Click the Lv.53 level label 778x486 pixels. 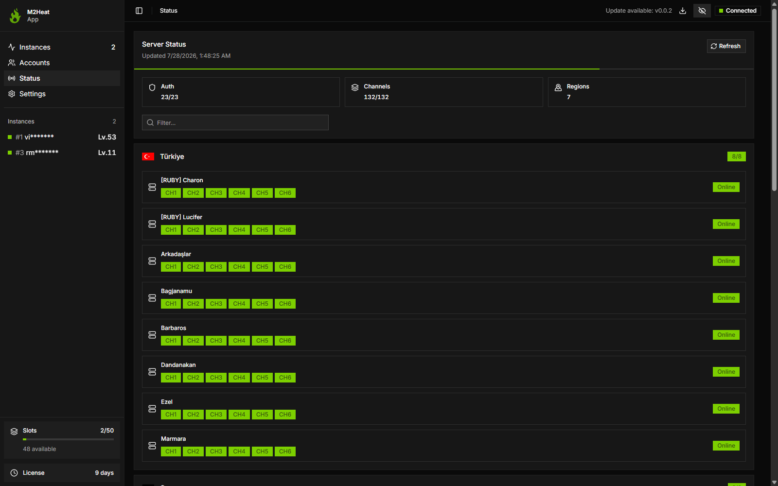pyautogui.click(x=107, y=137)
